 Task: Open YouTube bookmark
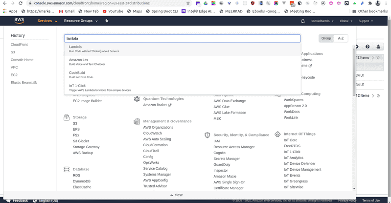(x=113, y=11)
